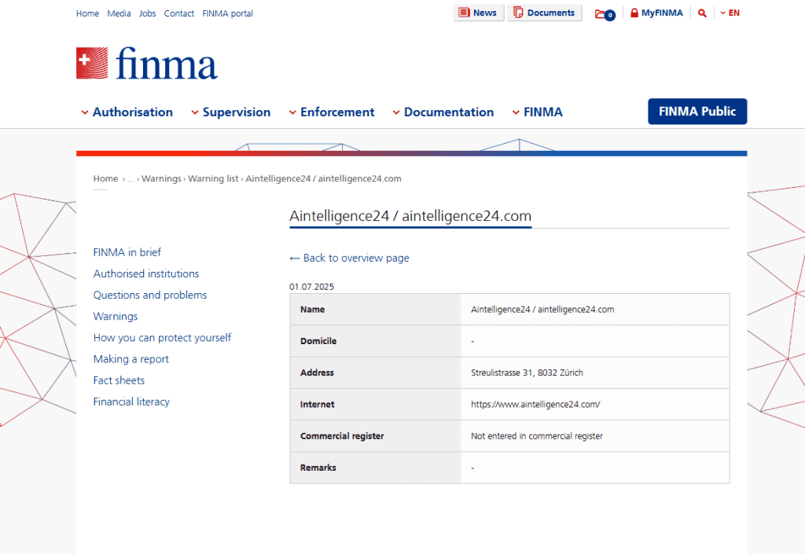Open the Jobs link
Image resolution: width=805 pixels, height=554 pixels.
(x=147, y=13)
